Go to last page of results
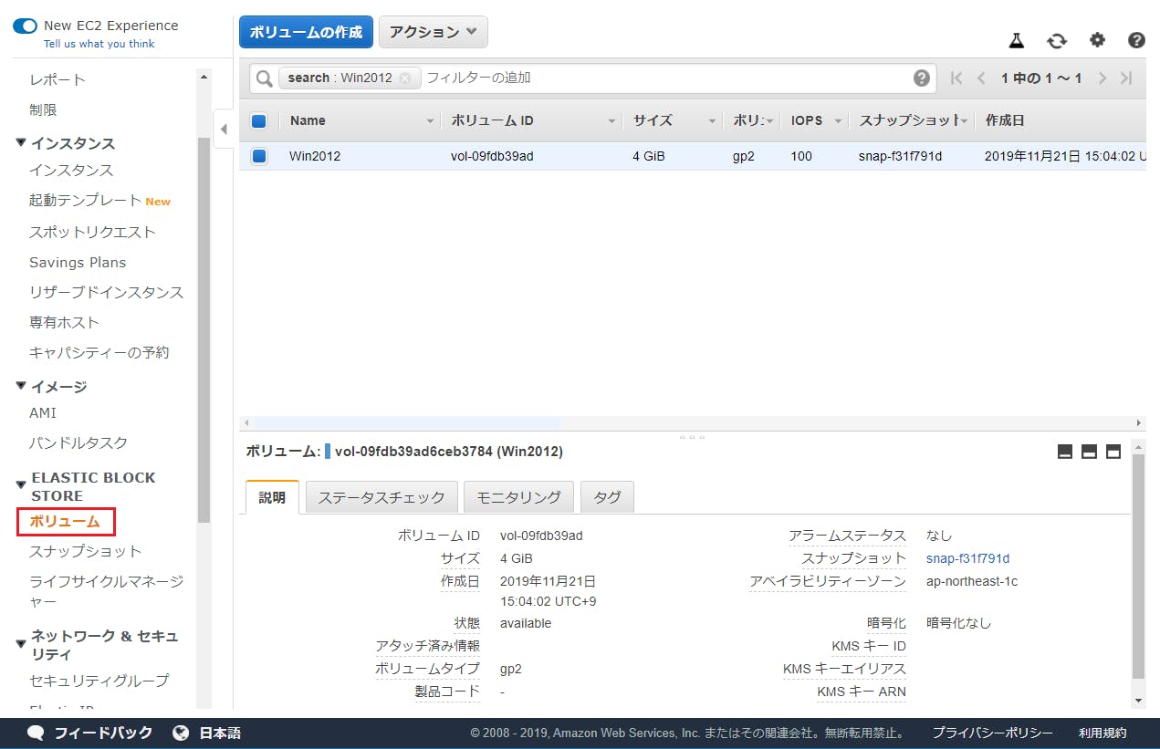This screenshot has width=1160, height=749. 1126,78
